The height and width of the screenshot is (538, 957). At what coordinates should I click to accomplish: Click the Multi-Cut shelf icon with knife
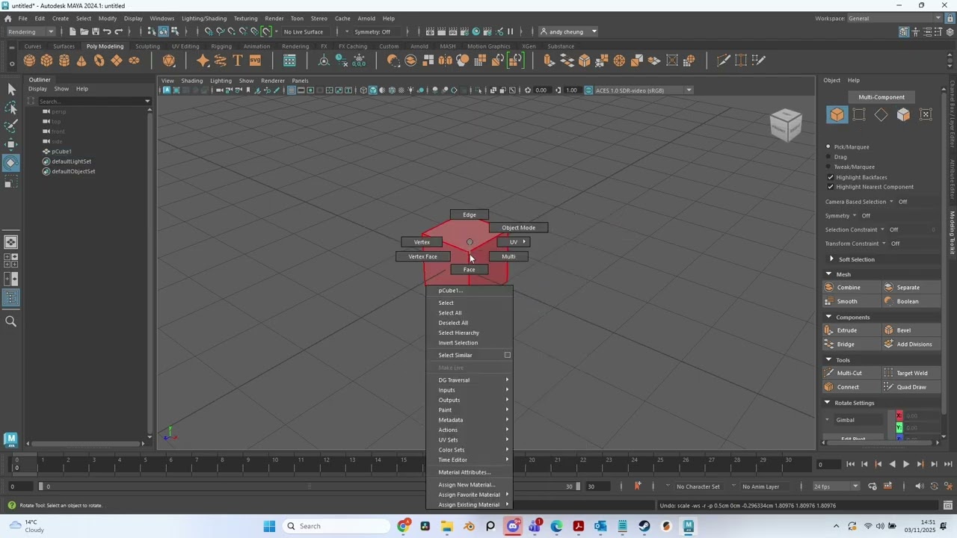[723, 61]
